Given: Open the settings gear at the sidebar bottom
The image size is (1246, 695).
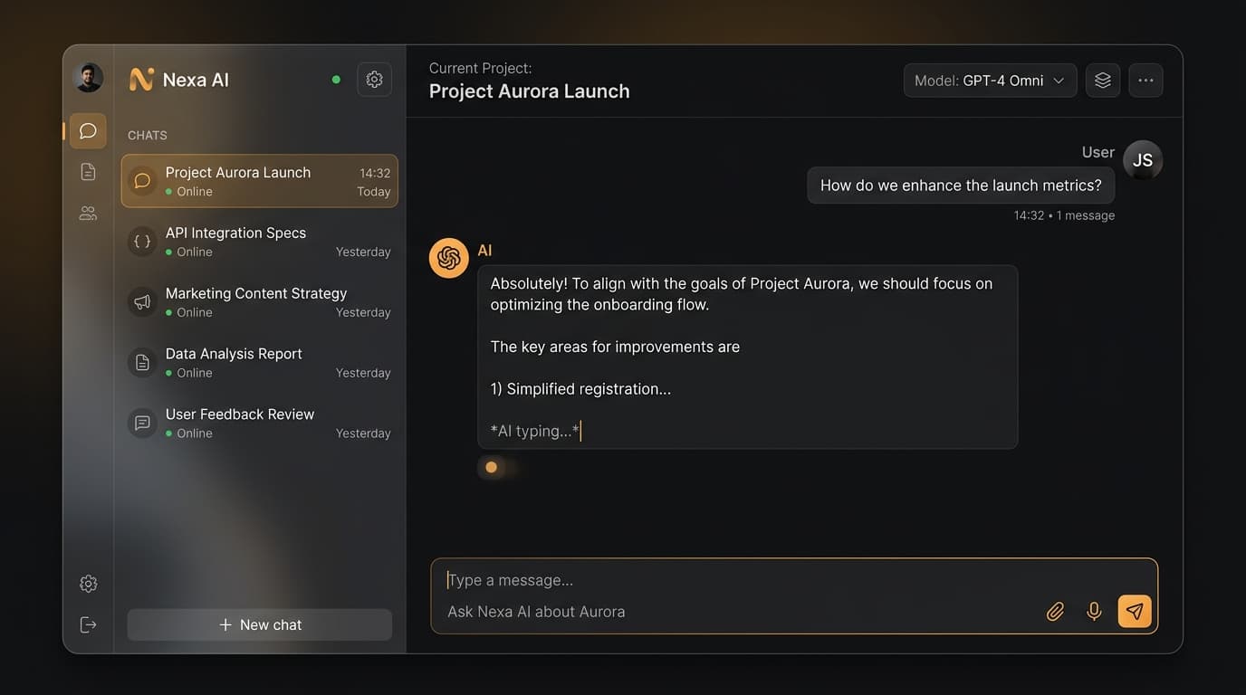Looking at the screenshot, I should 88,584.
